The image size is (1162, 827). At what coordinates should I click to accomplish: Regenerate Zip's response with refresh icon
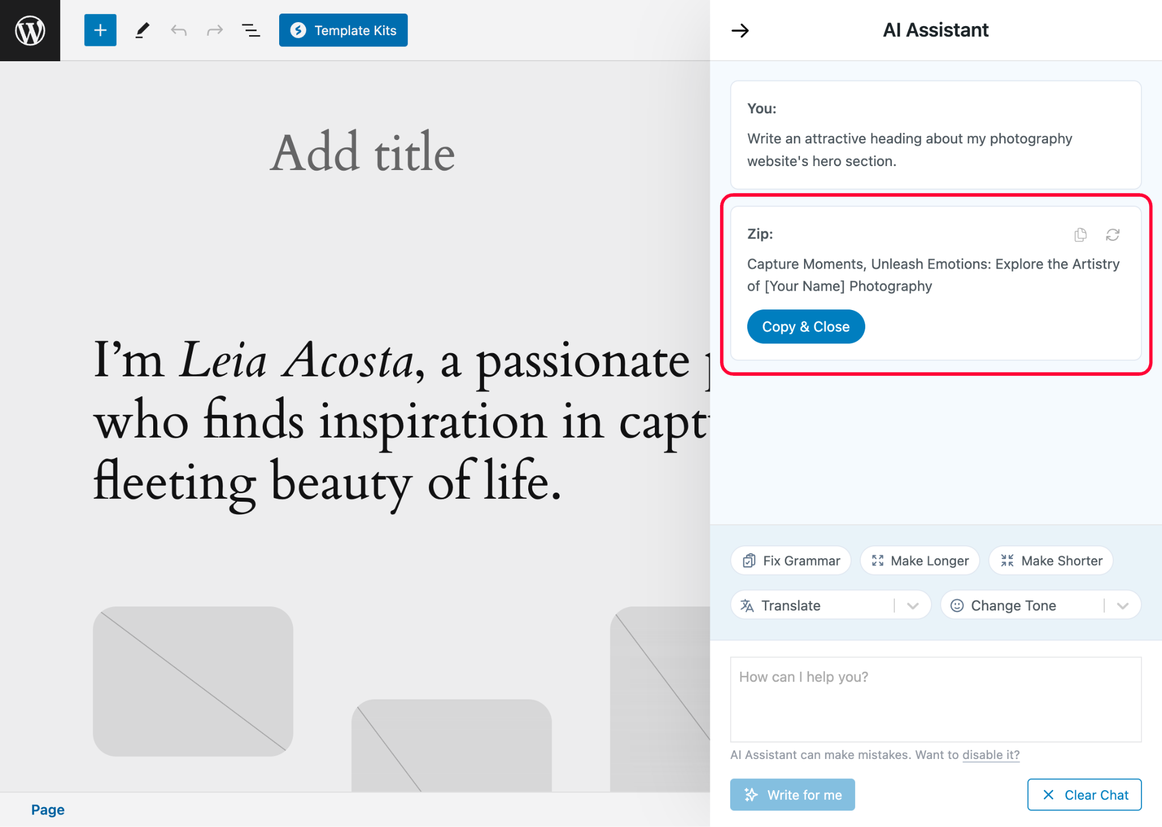(1113, 235)
